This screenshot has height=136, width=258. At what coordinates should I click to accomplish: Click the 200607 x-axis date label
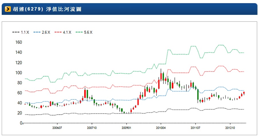pyautogui.click(x=57, y=128)
